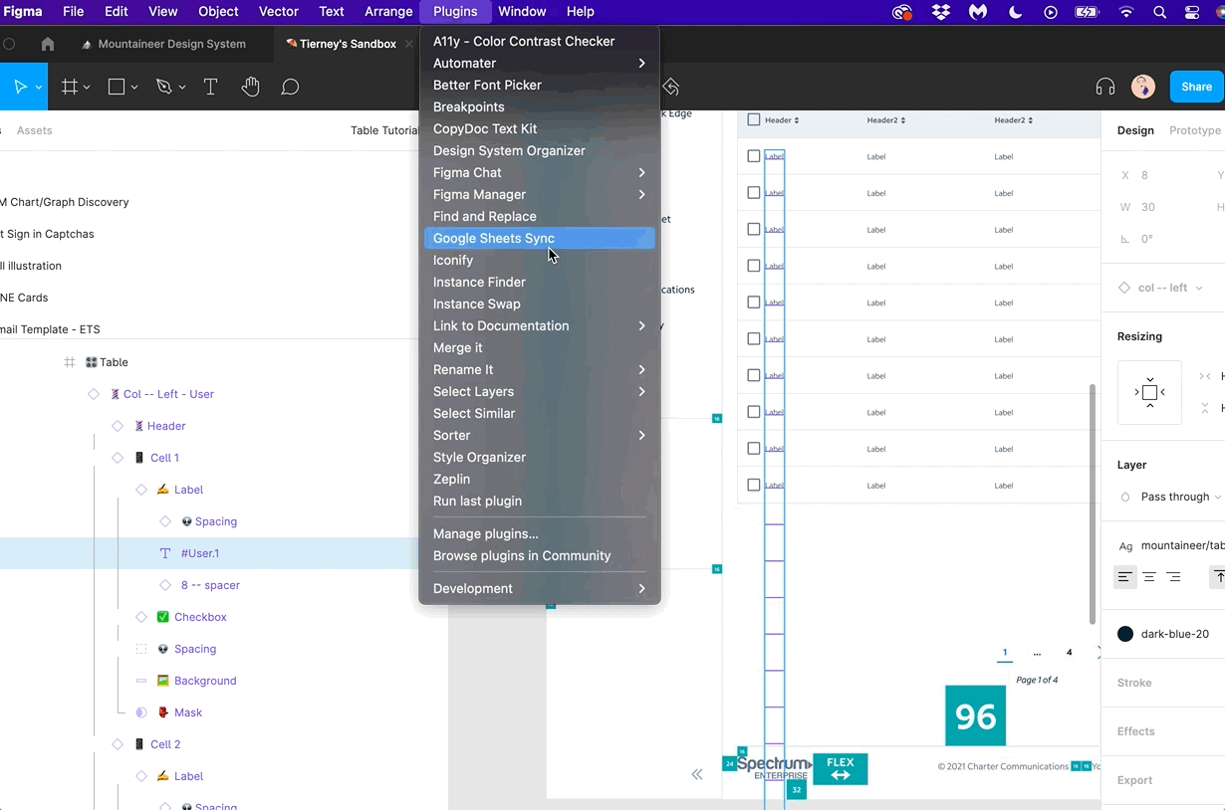Check the last table row checkbox
The image size is (1225, 810).
tap(754, 485)
